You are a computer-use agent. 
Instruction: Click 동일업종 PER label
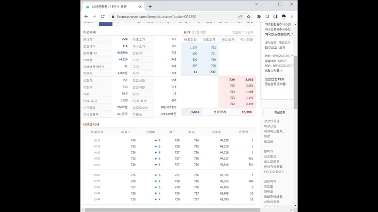point(275,79)
